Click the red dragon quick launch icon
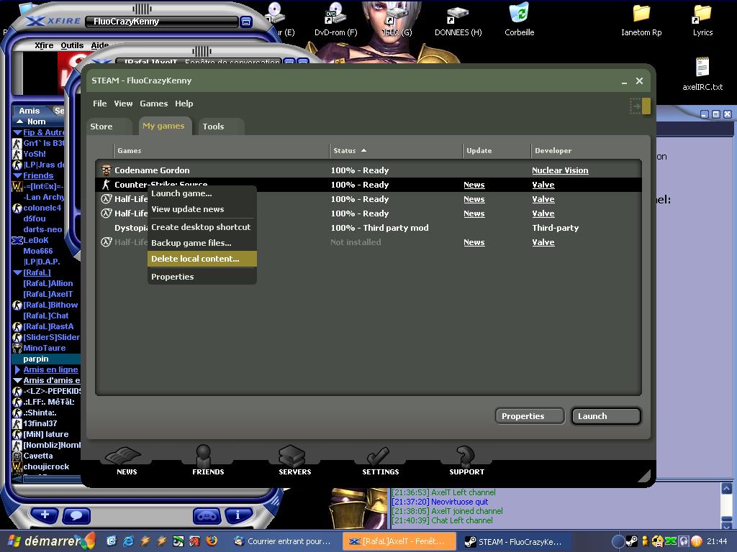The image size is (737, 552). click(x=194, y=541)
